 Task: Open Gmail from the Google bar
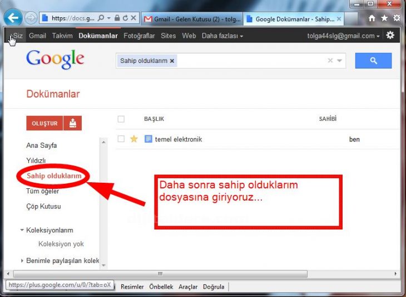click(37, 36)
